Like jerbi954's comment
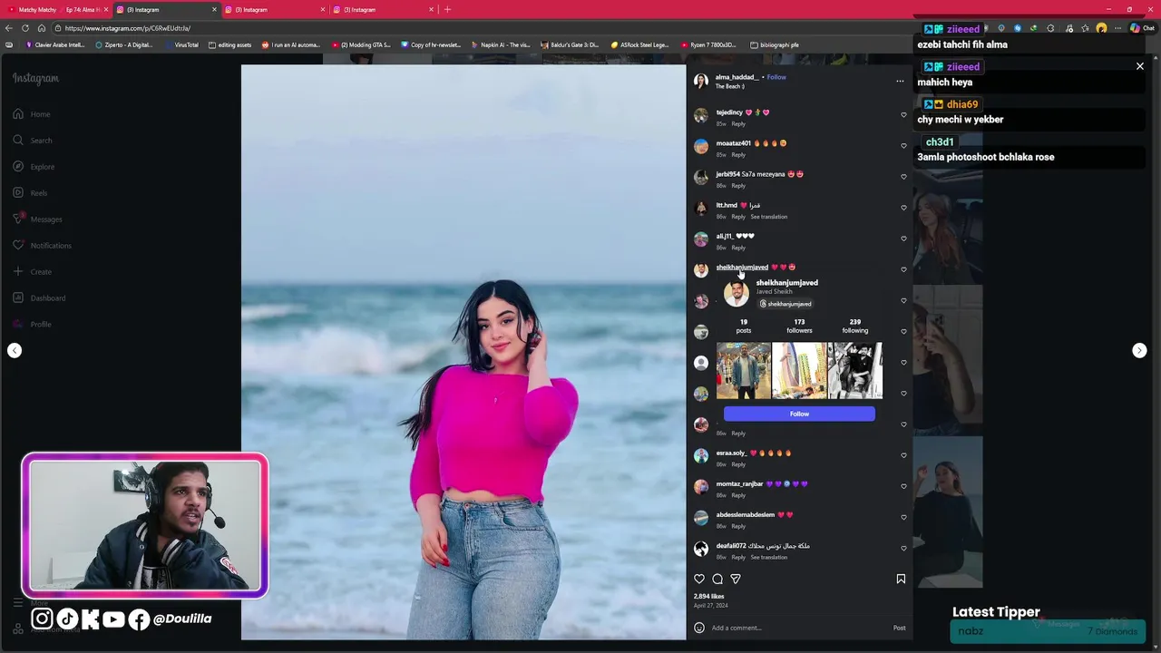The height and width of the screenshot is (653, 1161). tap(903, 177)
